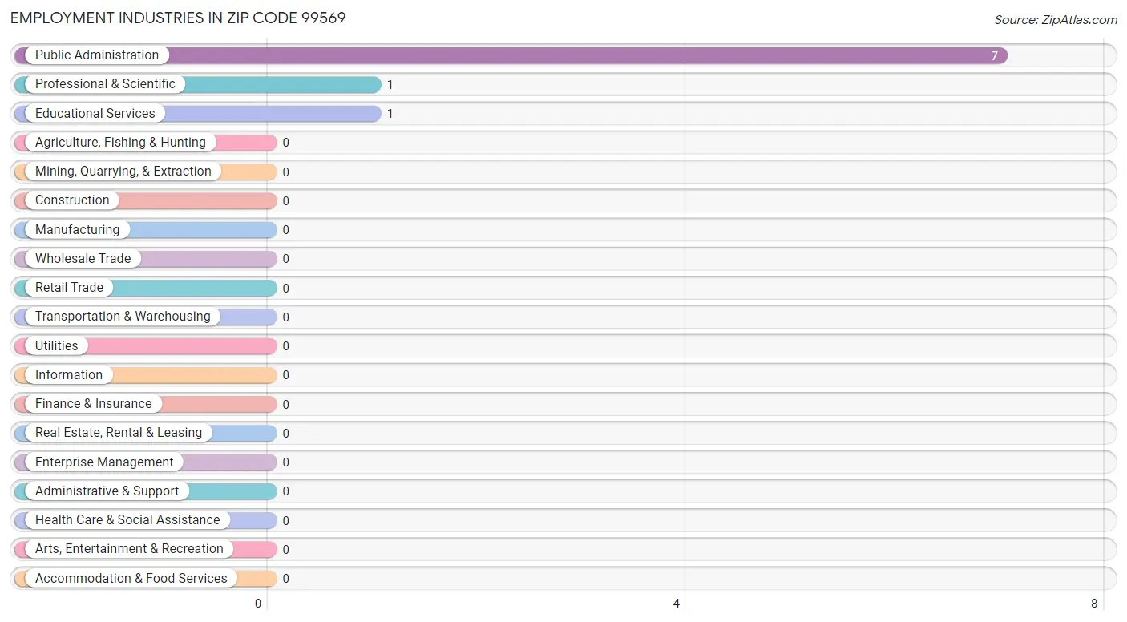This screenshot has height=622, width=1127.
Task: Click the Accommodation & Food Services label
Action: [131, 579]
